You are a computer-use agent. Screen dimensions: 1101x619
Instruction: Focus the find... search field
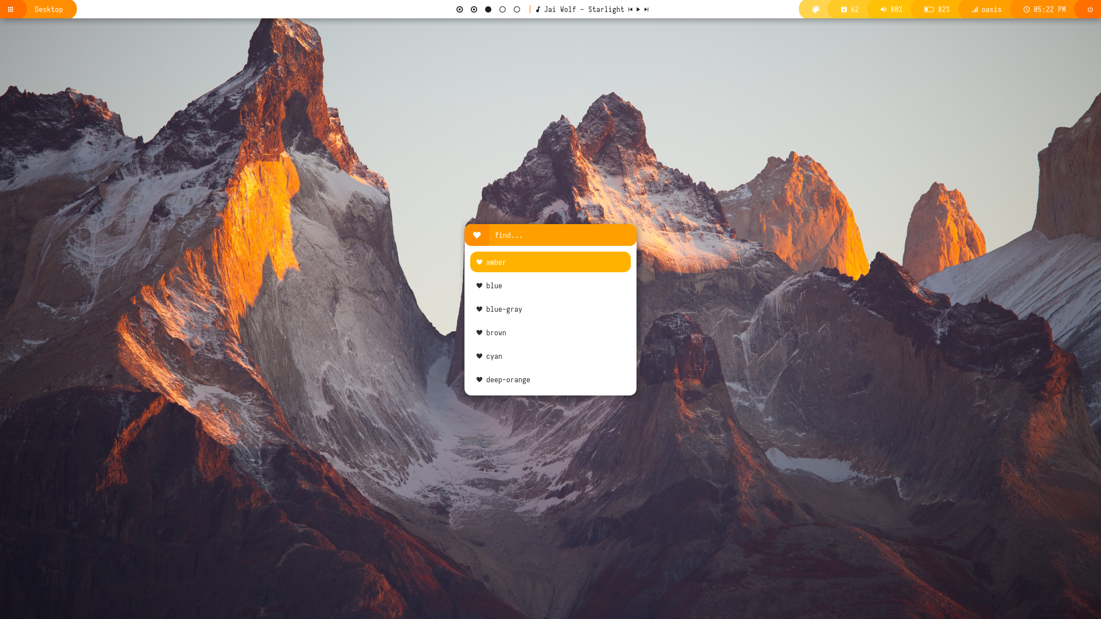pyautogui.click(x=562, y=235)
